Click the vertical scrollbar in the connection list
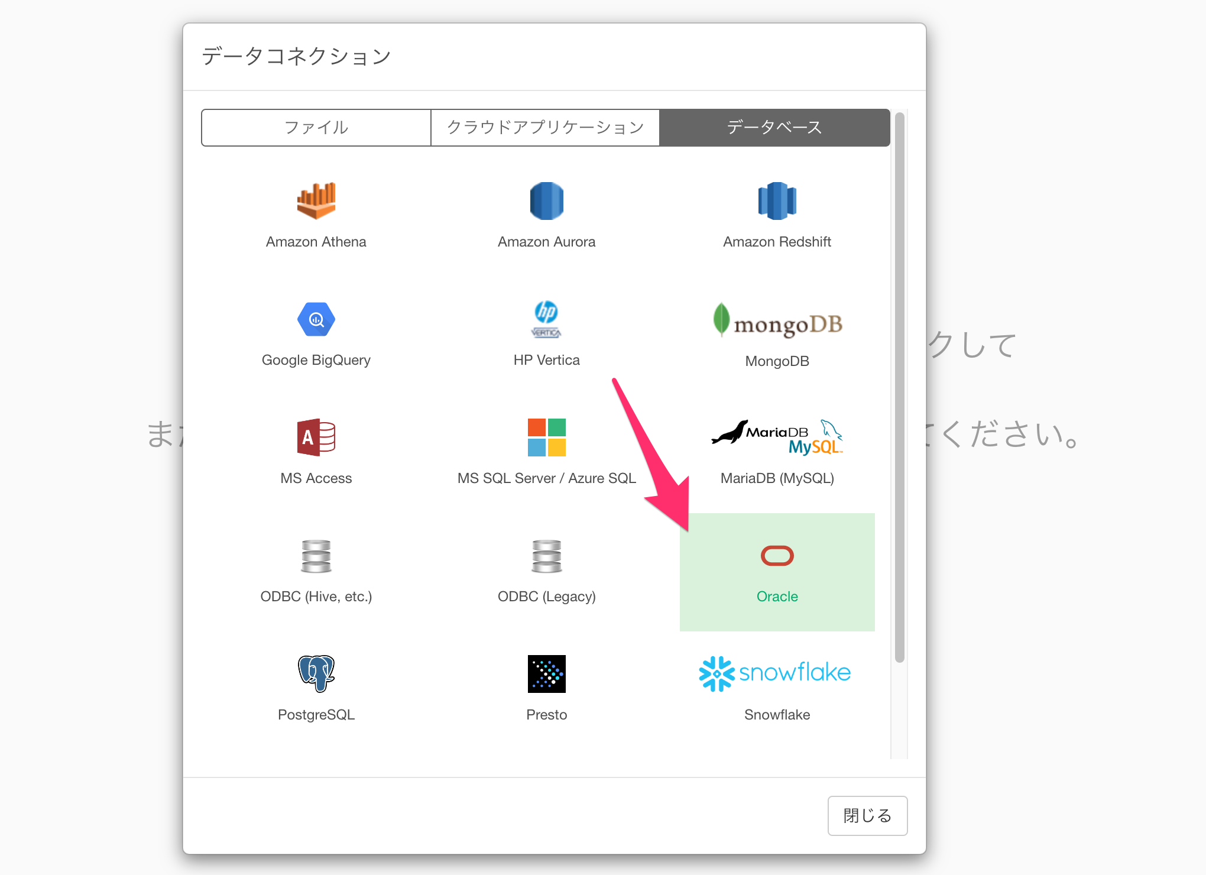This screenshot has width=1206, height=875. (900, 387)
